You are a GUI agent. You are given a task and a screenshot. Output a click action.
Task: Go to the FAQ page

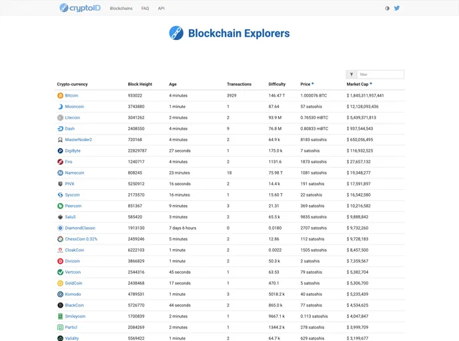pyautogui.click(x=145, y=9)
